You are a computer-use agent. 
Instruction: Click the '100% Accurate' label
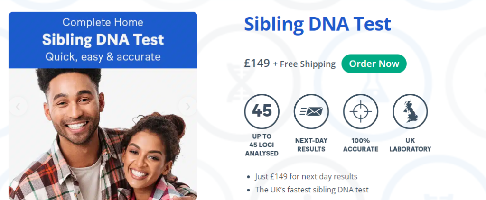point(360,145)
